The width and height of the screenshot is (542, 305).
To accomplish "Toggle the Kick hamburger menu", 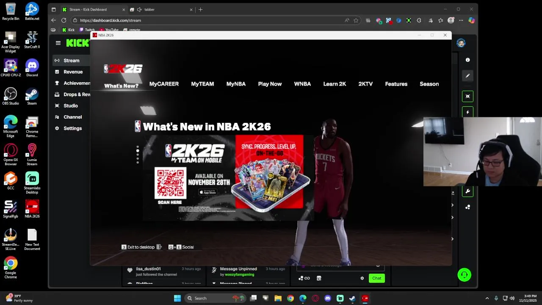I will pyautogui.click(x=58, y=43).
